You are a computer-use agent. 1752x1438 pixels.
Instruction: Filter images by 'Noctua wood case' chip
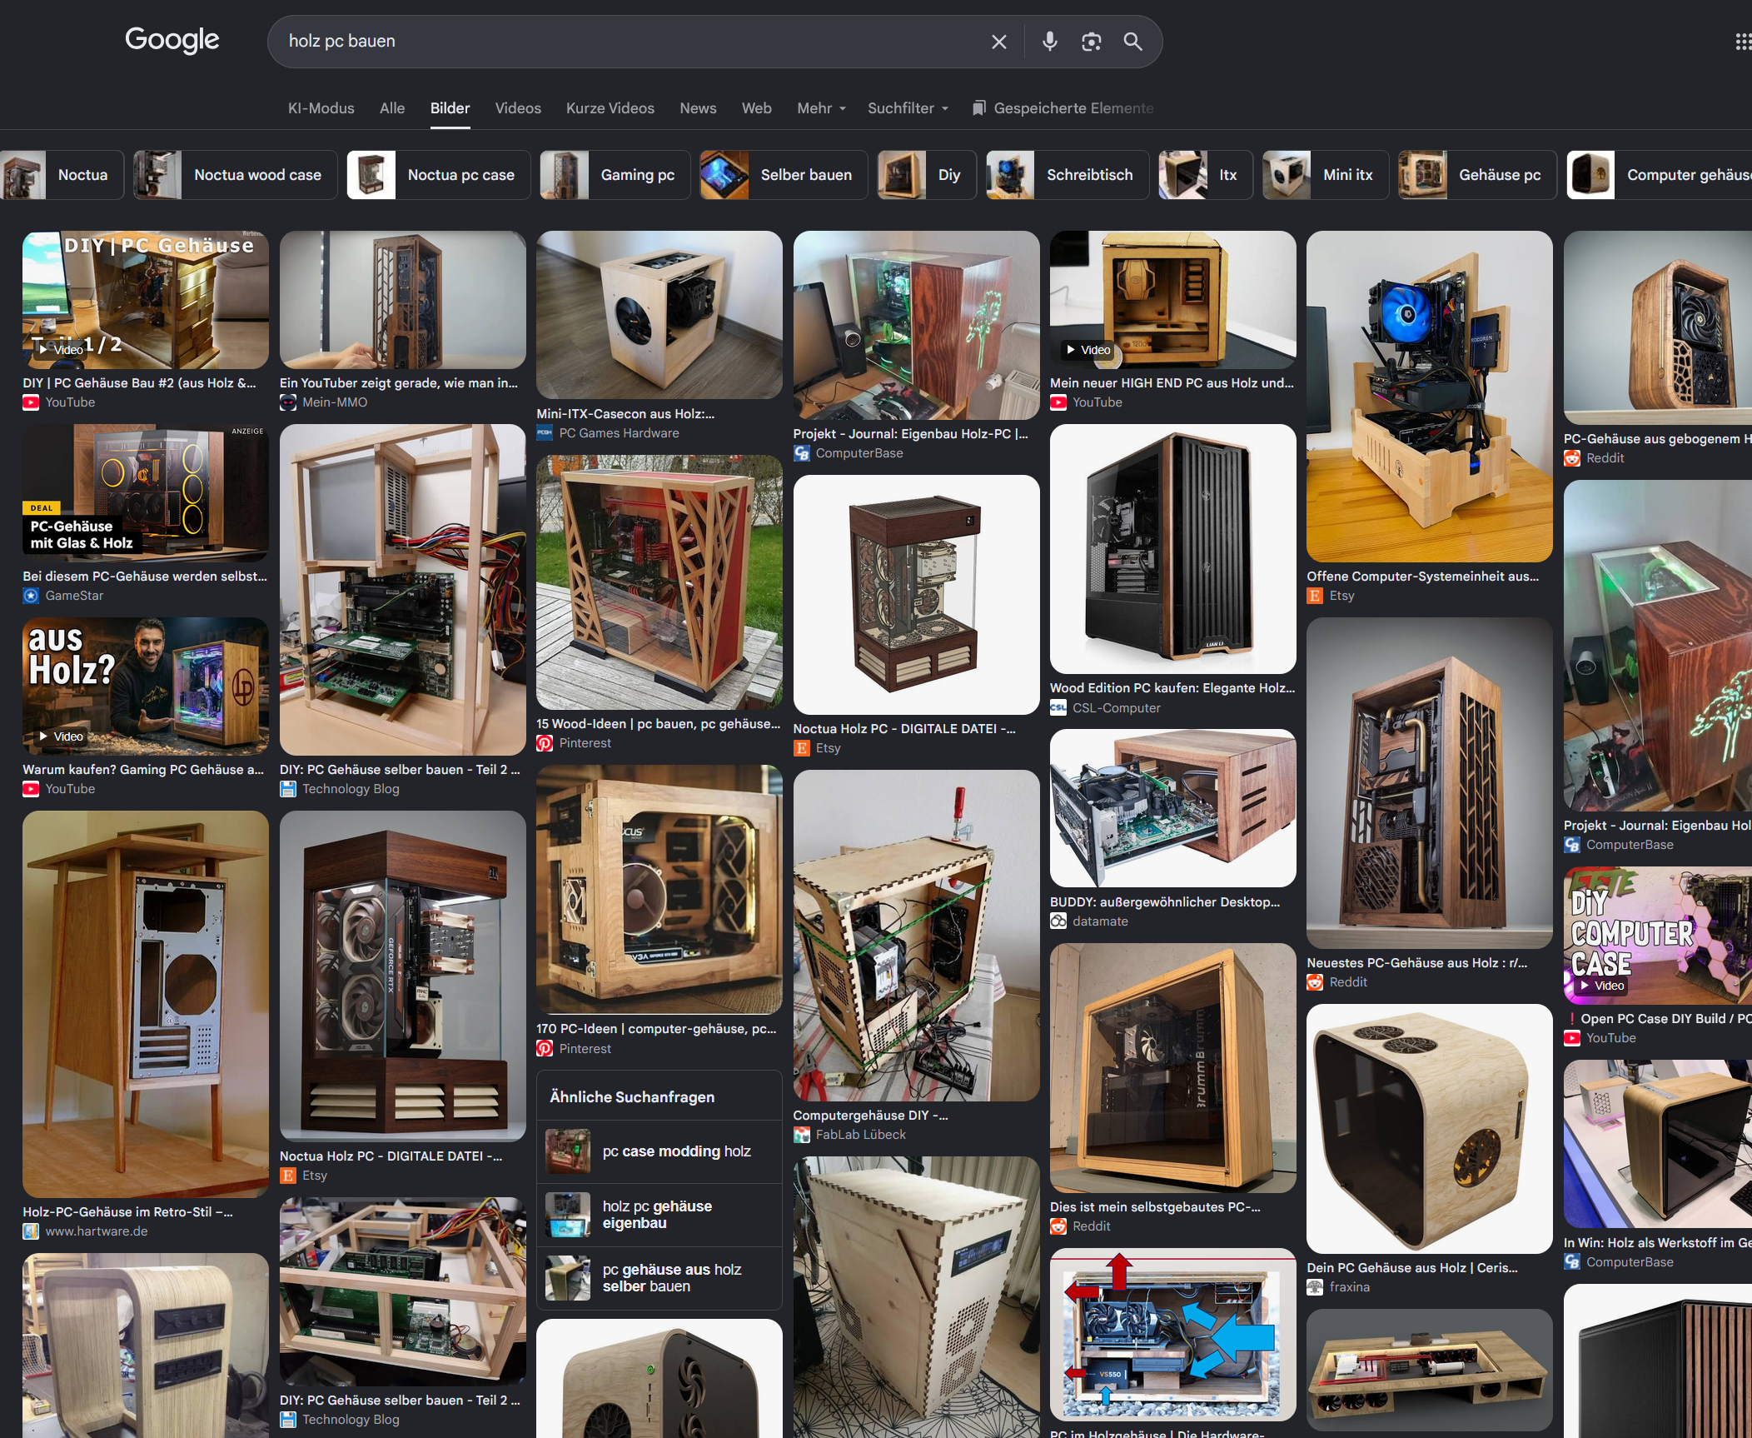click(236, 175)
